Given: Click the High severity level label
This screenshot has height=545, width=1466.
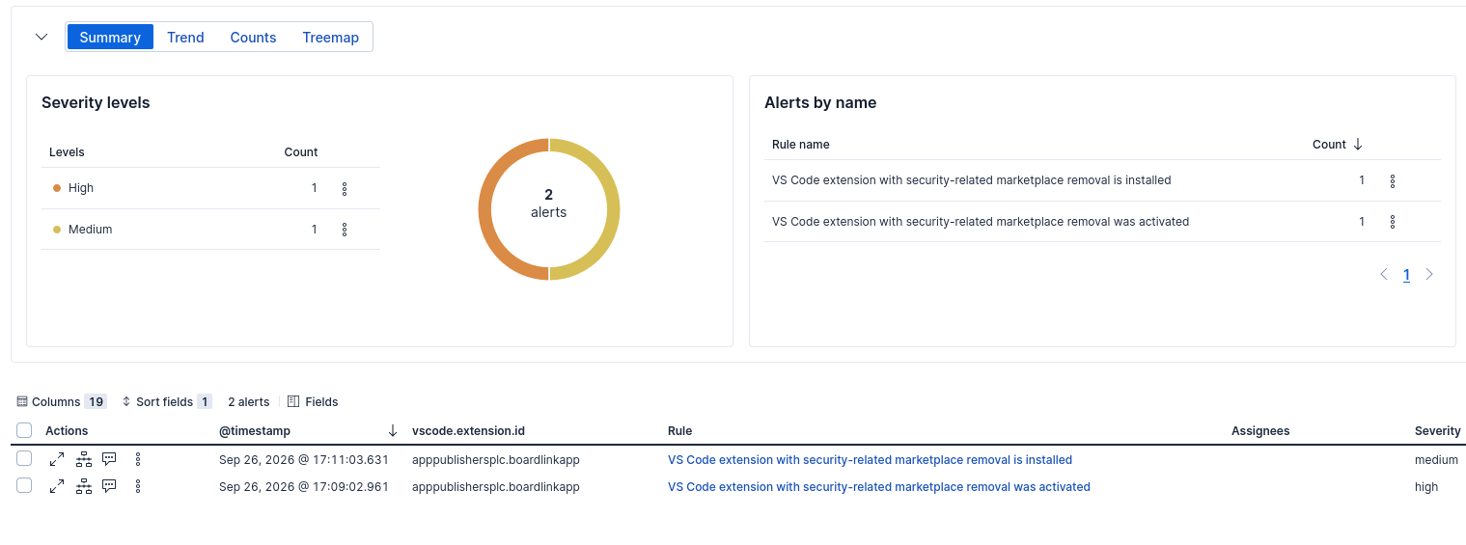Looking at the screenshot, I should coord(81,188).
